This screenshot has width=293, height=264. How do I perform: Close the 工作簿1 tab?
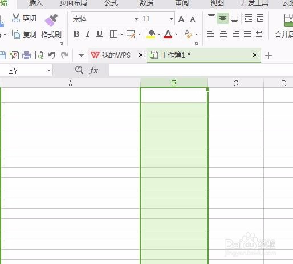[255, 55]
